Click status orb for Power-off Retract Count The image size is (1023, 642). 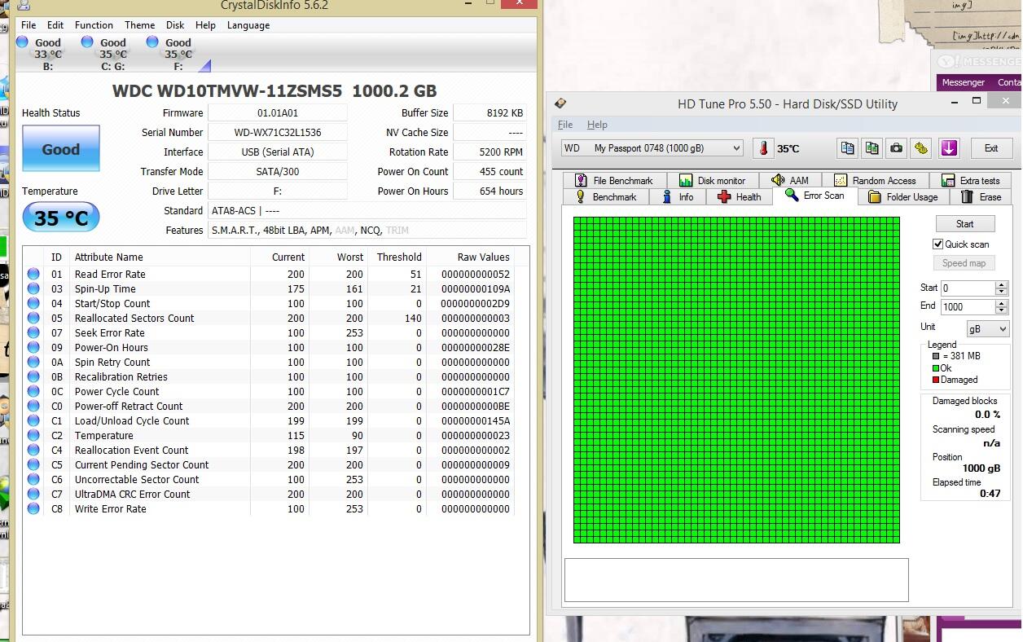point(33,407)
